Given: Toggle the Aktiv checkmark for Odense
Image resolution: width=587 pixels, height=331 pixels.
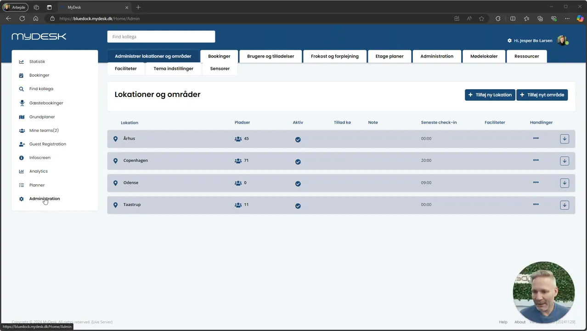Looking at the screenshot, I should point(298,183).
